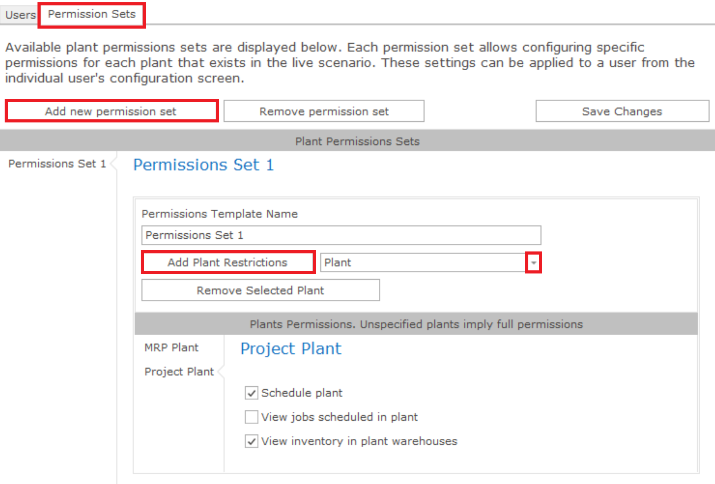The height and width of the screenshot is (484, 715).
Task: Click the Project Plant heading text
Action: coord(291,349)
